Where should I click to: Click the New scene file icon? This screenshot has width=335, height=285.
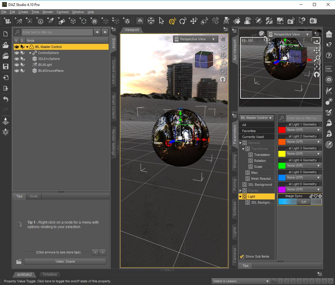click(x=6, y=34)
